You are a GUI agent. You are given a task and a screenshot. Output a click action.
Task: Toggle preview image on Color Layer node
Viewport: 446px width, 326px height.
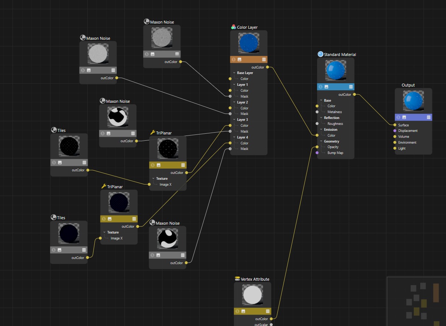[239, 59]
